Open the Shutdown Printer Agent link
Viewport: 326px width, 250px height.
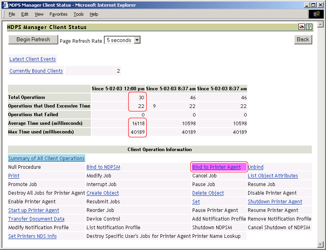click(274, 201)
